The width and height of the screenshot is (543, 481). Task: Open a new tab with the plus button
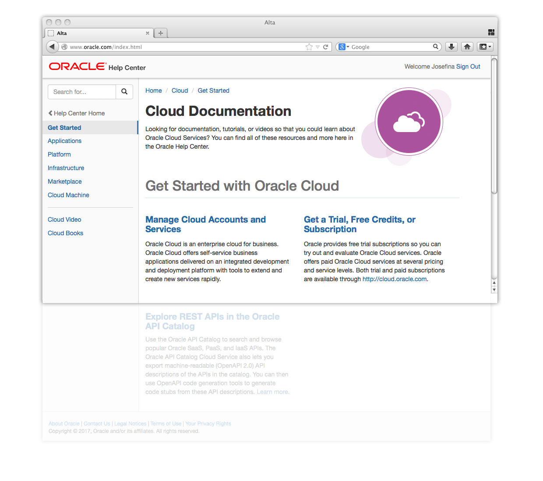[161, 33]
